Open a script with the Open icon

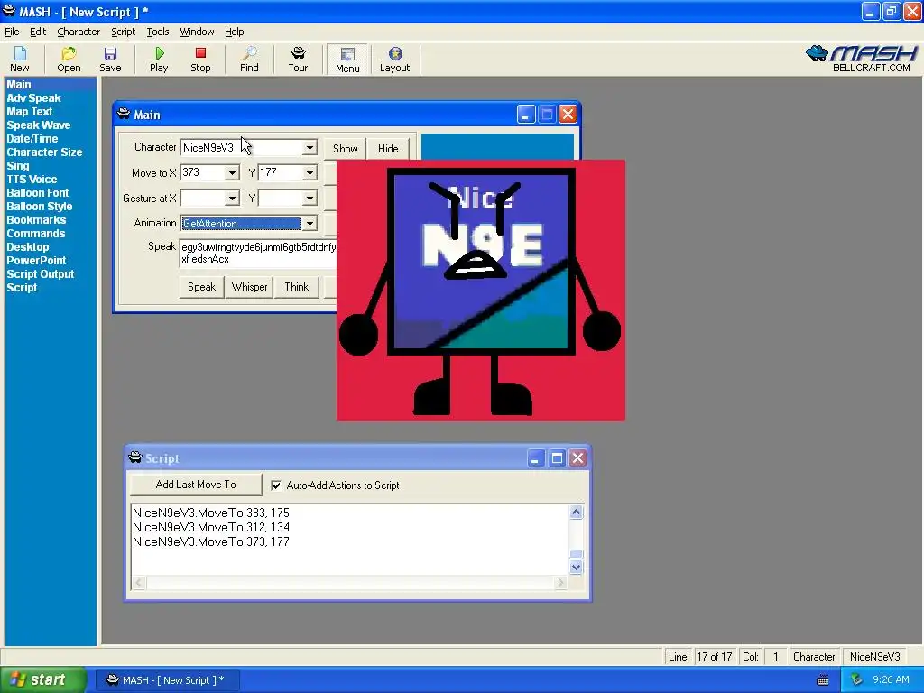pos(69,60)
